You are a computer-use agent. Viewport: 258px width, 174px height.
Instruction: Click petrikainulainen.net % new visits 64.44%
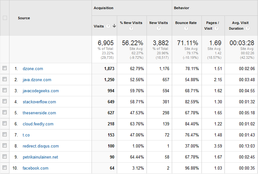137,157
